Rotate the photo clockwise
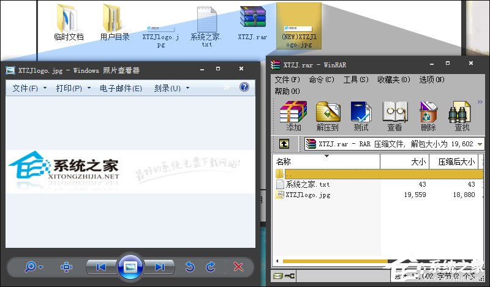Screen dimensions: 490x287 (x=211, y=267)
